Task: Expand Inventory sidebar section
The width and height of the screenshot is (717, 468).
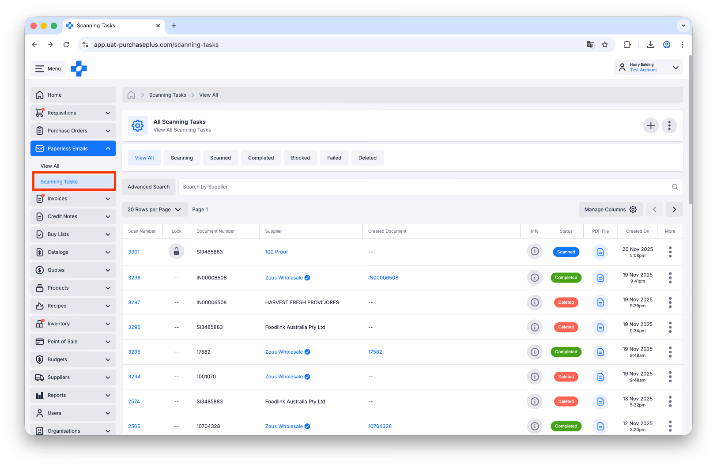Action: tap(73, 324)
